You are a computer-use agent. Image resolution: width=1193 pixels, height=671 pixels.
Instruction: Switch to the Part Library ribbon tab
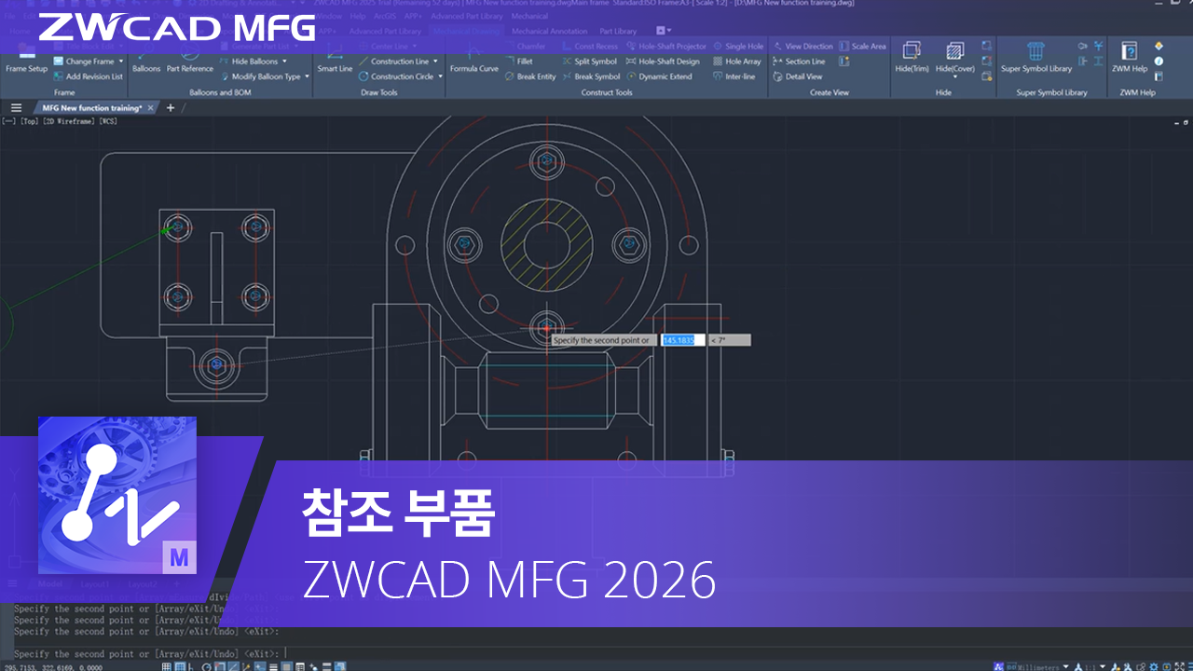(618, 31)
